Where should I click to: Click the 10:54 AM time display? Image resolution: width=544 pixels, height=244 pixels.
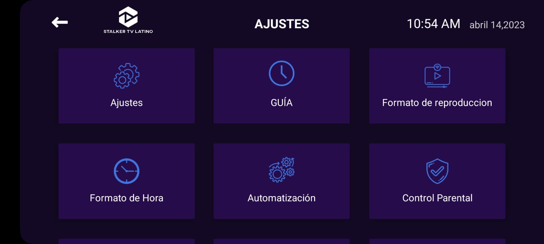coord(434,24)
